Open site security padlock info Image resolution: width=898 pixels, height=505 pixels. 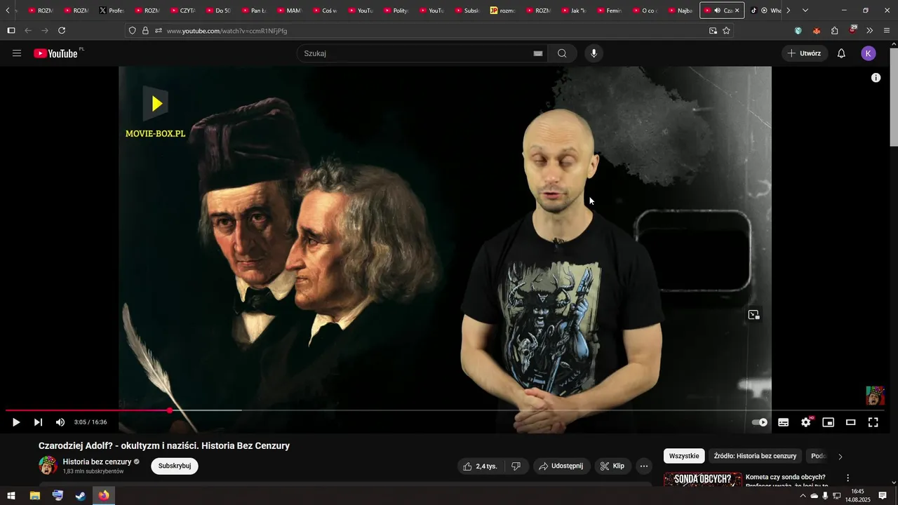(x=145, y=31)
